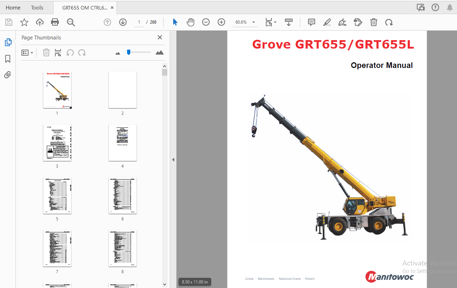The height and width of the screenshot is (288, 457).
Task: Click the page number input field
Action: coord(139,22)
